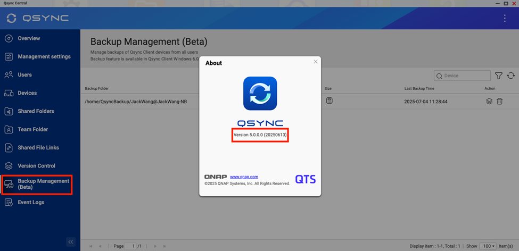Image resolution: width=519 pixels, height=251 pixels.
Task: Go to Version Control section
Action: (36, 166)
